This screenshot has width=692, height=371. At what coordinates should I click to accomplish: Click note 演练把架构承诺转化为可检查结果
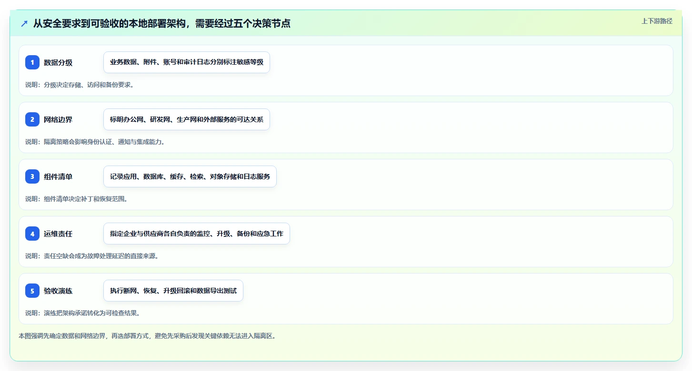point(83,313)
